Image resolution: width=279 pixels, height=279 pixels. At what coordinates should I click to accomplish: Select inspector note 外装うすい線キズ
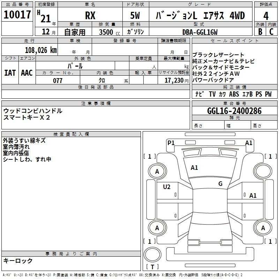pos(24,141)
